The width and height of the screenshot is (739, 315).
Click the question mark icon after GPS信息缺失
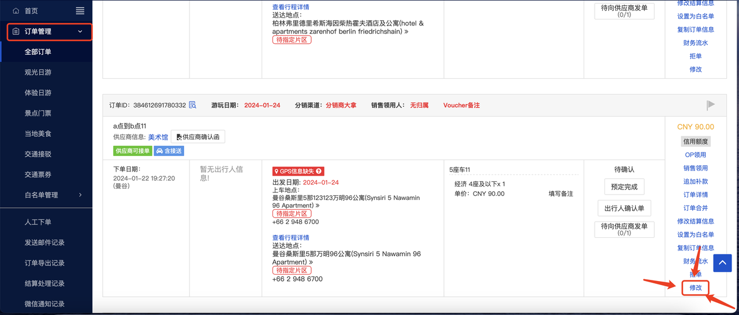click(x=318, y=171)
